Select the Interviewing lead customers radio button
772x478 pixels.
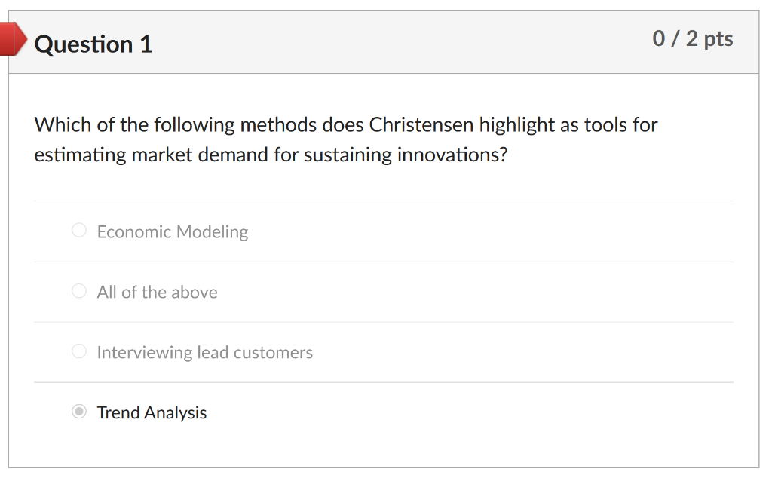point(78,351)
